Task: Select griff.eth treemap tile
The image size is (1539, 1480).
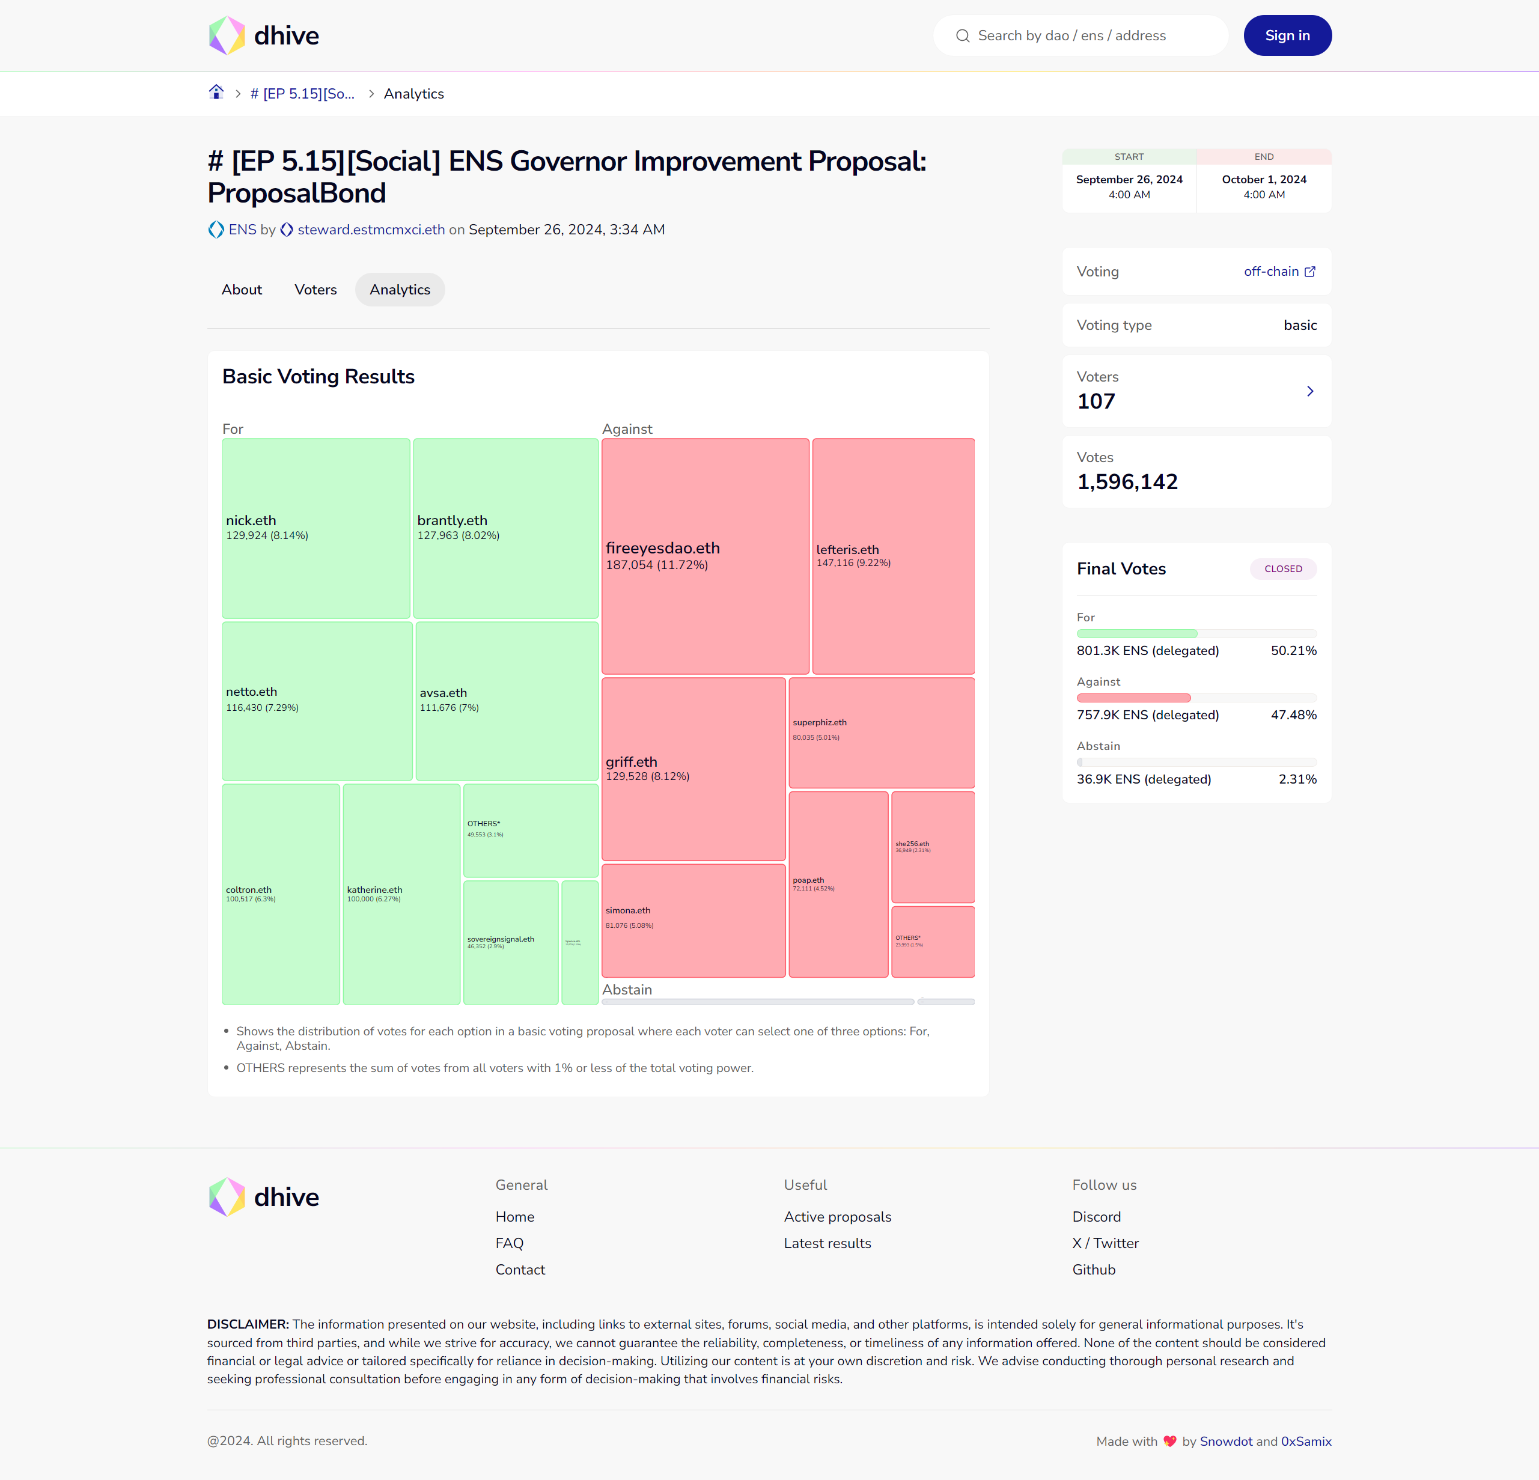Action: 693,769
